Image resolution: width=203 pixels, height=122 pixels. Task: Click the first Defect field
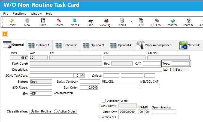coord(111,76)
